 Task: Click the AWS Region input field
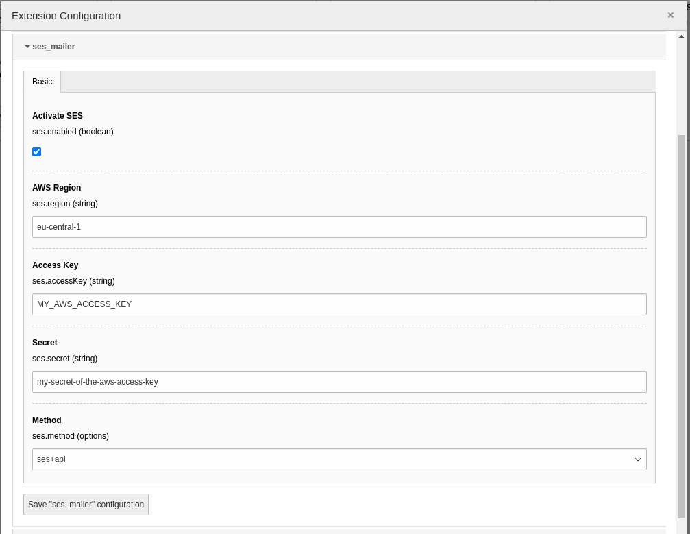tap(339, 227)
